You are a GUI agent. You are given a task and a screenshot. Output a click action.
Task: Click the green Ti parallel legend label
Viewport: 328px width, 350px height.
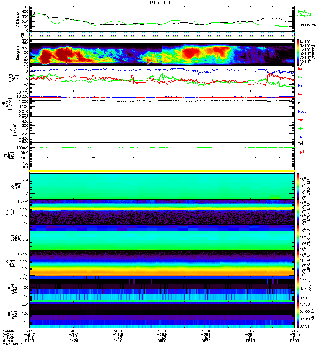300,156
